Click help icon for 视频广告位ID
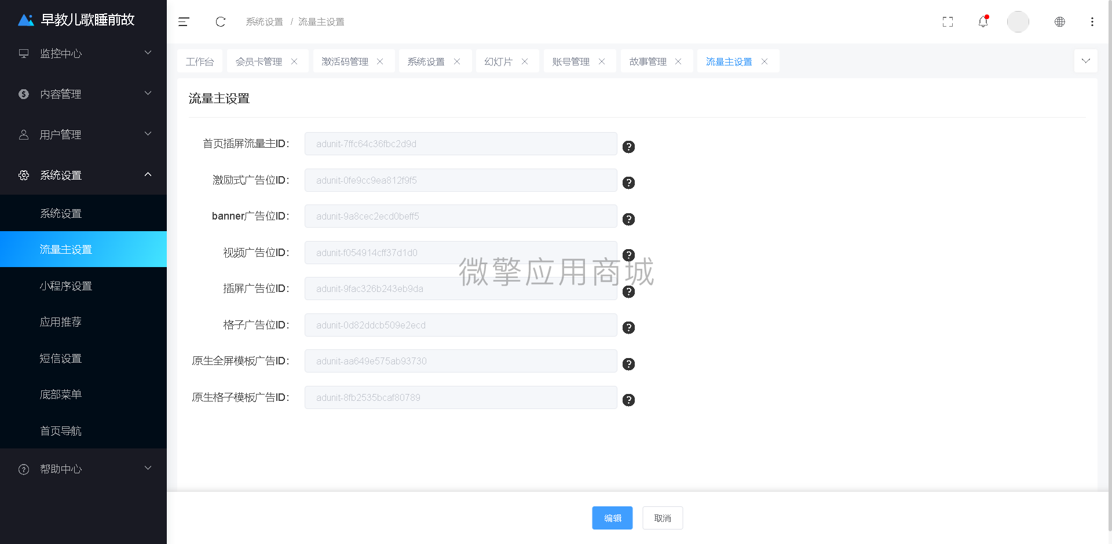The width and height of the screenshot is (1112, 544). pos(628,255)
